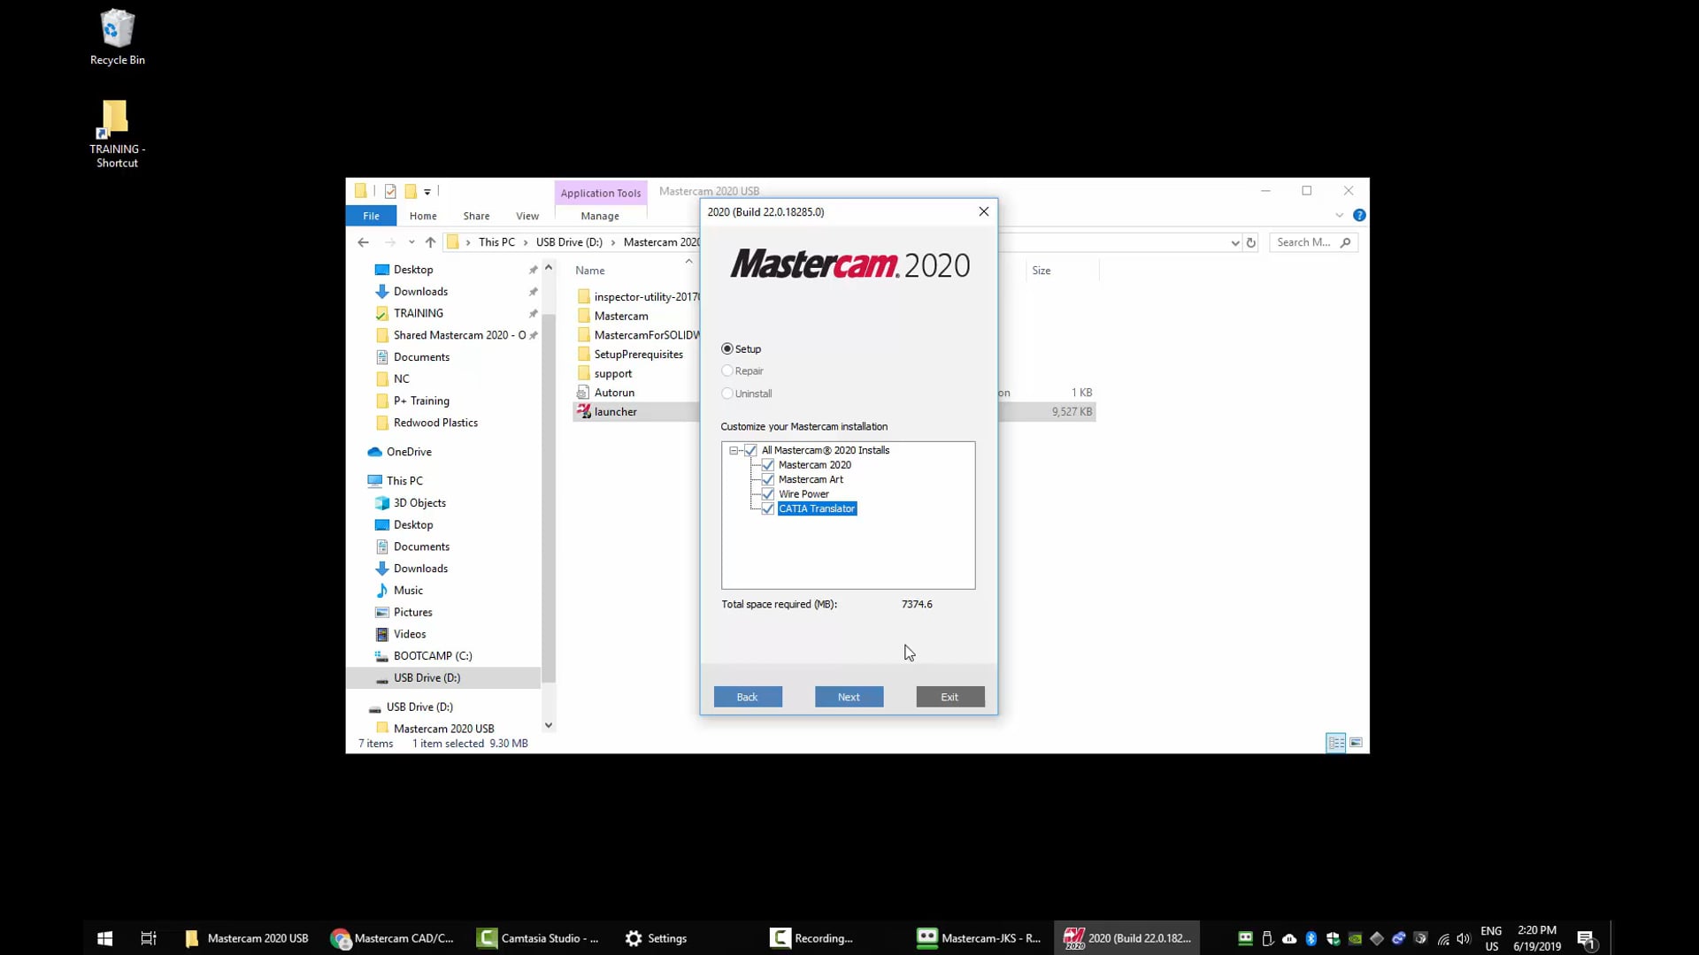Select the Setup radio button
Image resolution: width=1699 pixels, height=955 pixels.
(727, 349)
